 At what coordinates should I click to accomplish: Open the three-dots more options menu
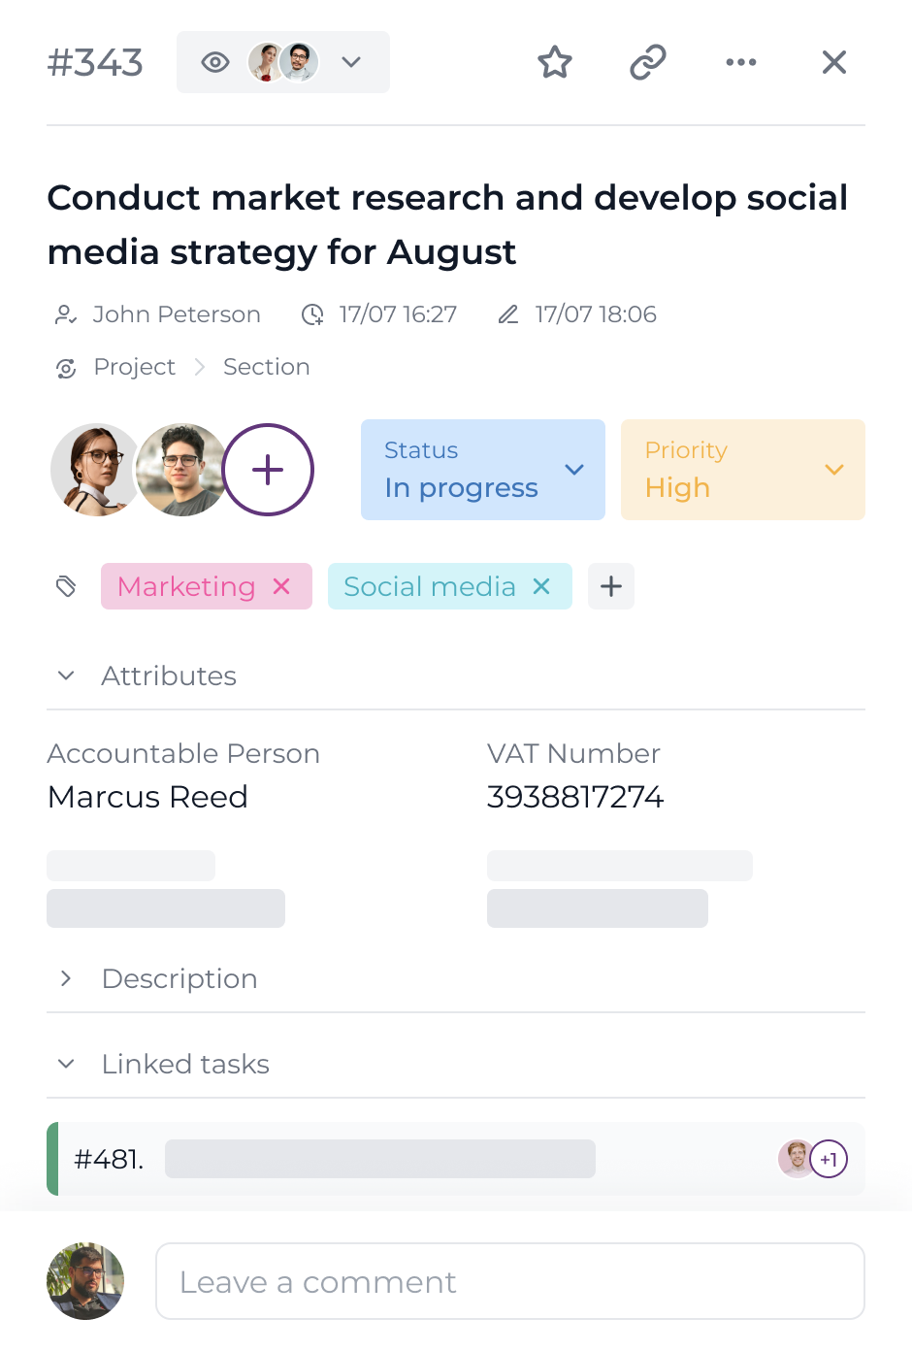pos(741,62)
